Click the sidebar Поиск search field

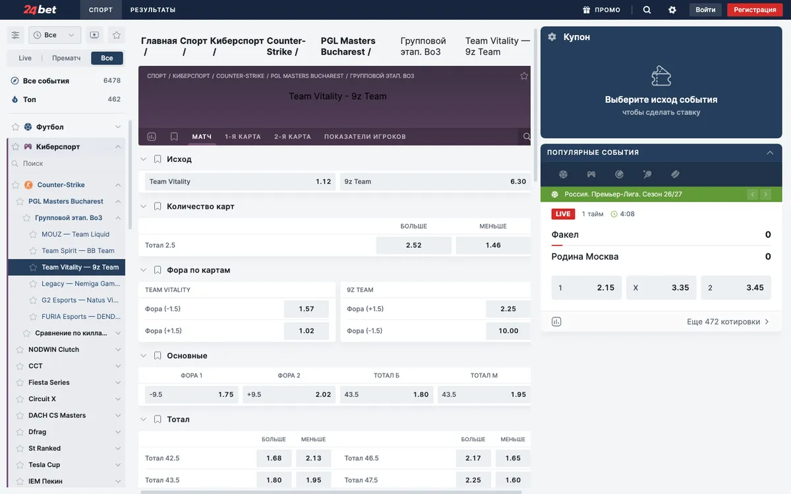point(66,163)
